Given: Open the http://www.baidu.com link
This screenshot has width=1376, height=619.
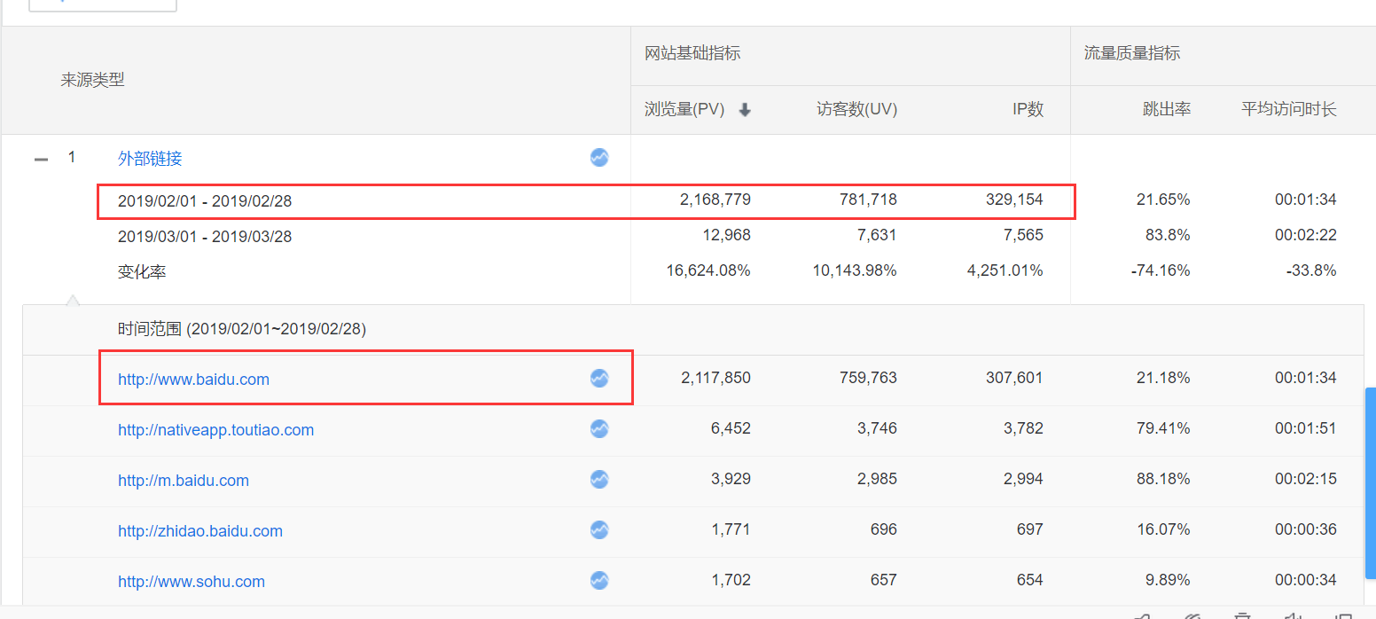Looking at the screenshot, I should tap(193, 380).
